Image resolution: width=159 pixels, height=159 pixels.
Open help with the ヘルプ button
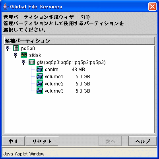pyautogui.click(x=143, y=141)
